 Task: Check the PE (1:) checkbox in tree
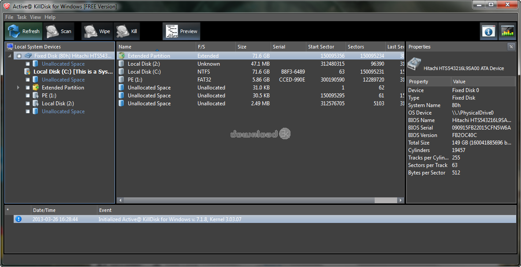click(28, 96)
